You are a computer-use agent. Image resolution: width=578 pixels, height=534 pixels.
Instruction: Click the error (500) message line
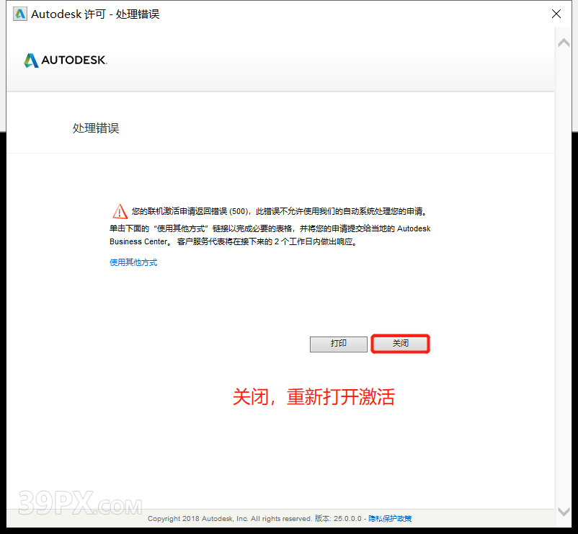pos(280,212)
